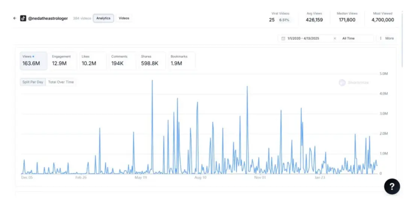Select the Bookmarks metric card
The width and height of the screenshot is (406, 204).
[182, 61]
